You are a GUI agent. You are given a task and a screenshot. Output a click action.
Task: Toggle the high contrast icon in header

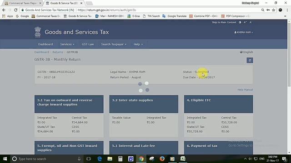tap(240, 22)
